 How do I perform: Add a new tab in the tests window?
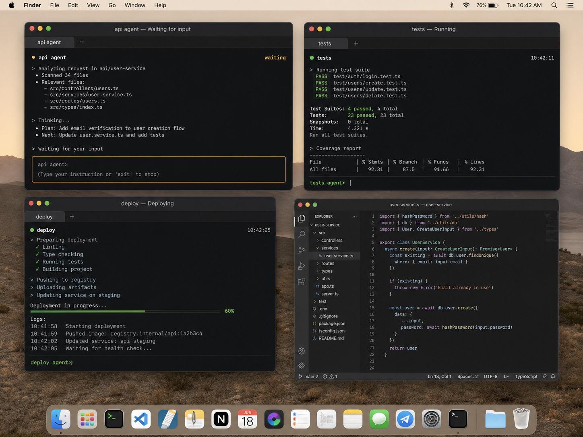(x=356, y=43)
